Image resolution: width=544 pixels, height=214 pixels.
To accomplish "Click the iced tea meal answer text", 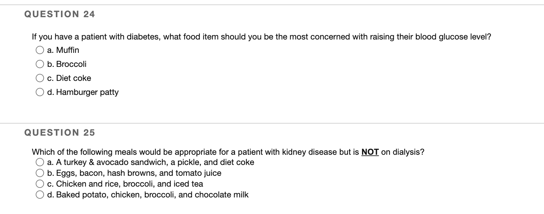I will click(x=125, y=184).
